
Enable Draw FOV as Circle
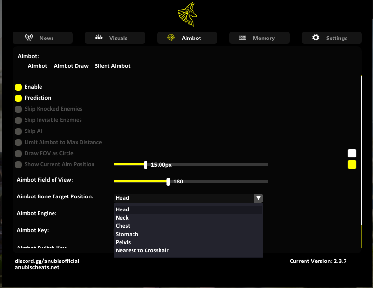pyautogui.click(x=18, y=154)
